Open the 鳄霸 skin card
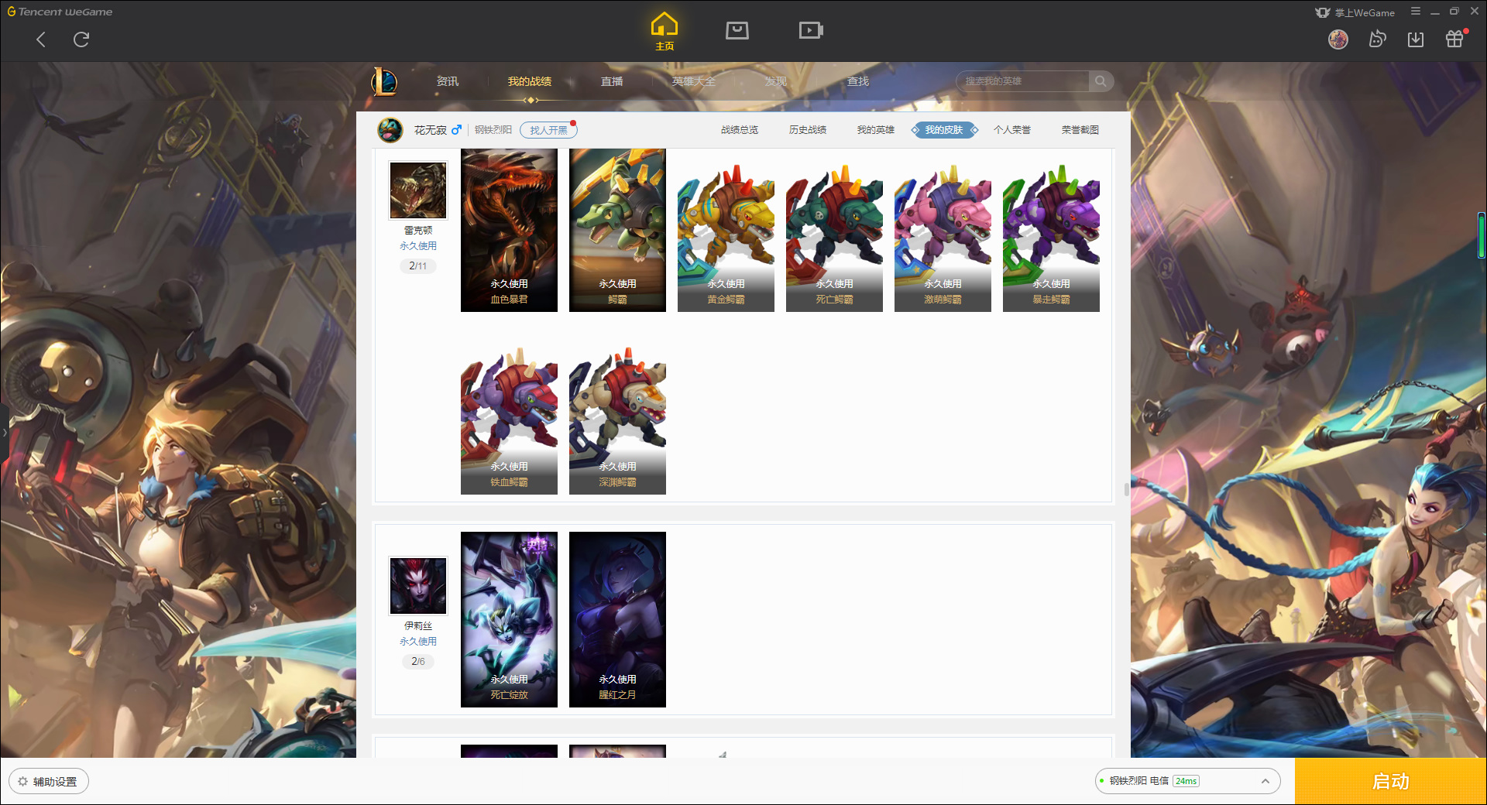The image size is (1487, 805). pyautogui.click(x=617, y=230)
